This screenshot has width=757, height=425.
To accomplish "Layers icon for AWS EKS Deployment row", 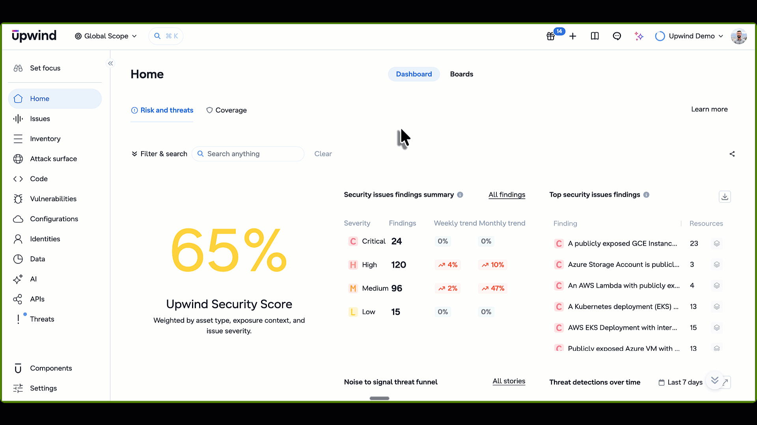I will pyautogui.click(x=717, y=328).
